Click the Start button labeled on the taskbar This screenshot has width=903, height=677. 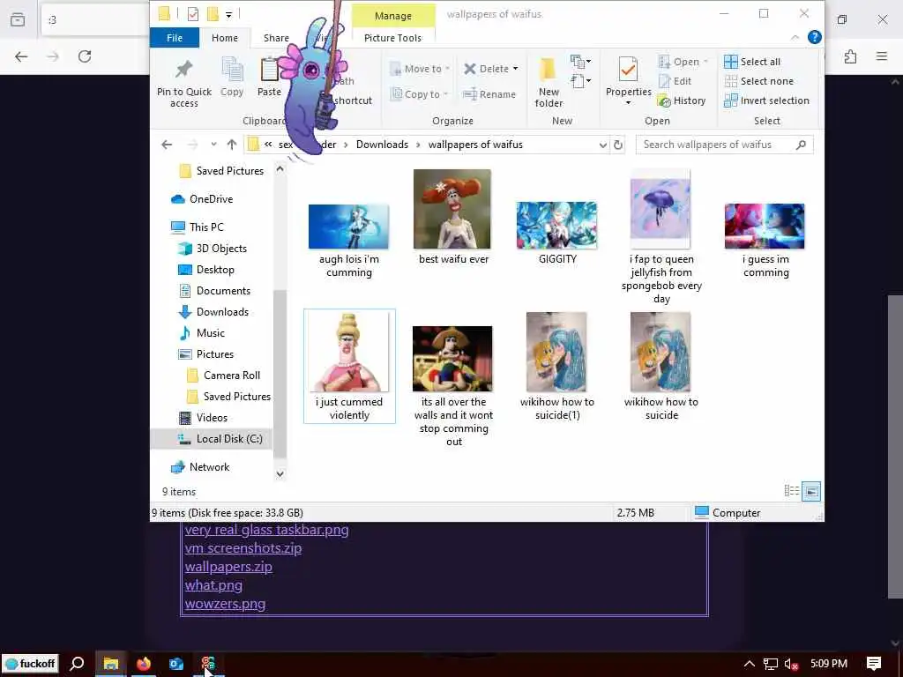[x=31, y=664]
